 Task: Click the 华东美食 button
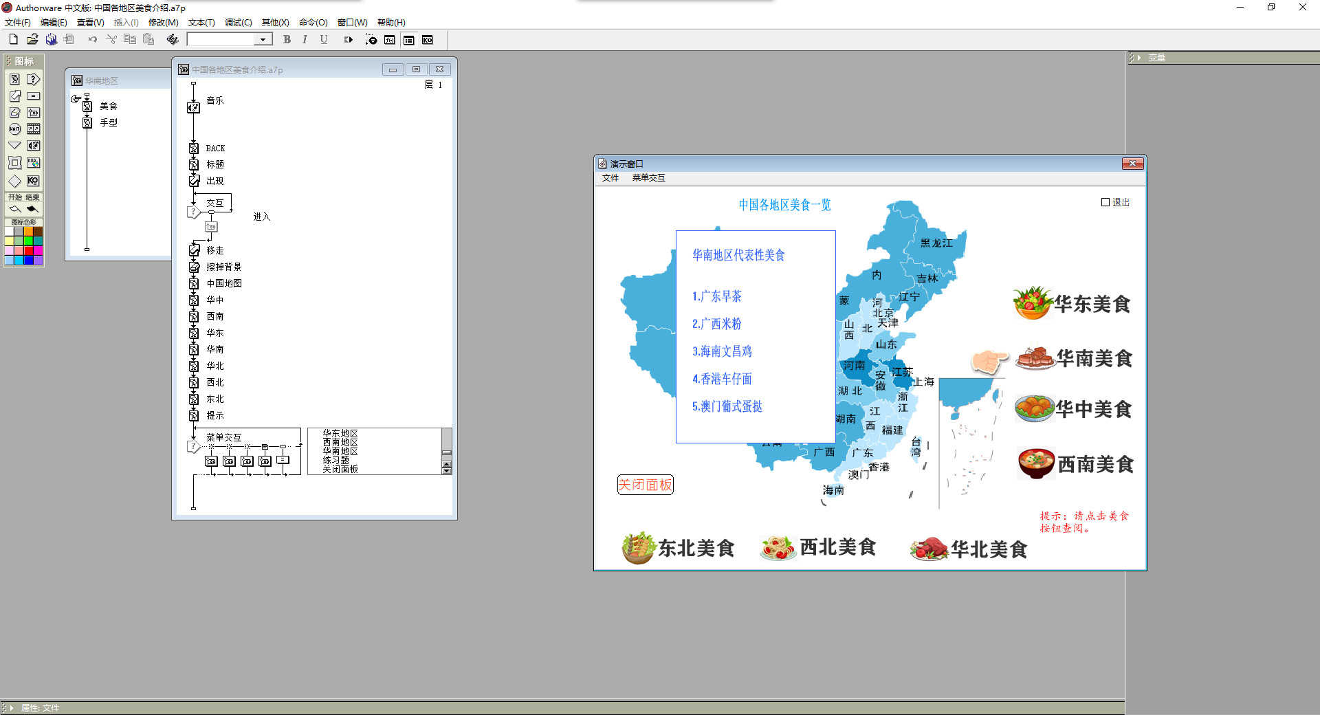1072,303
